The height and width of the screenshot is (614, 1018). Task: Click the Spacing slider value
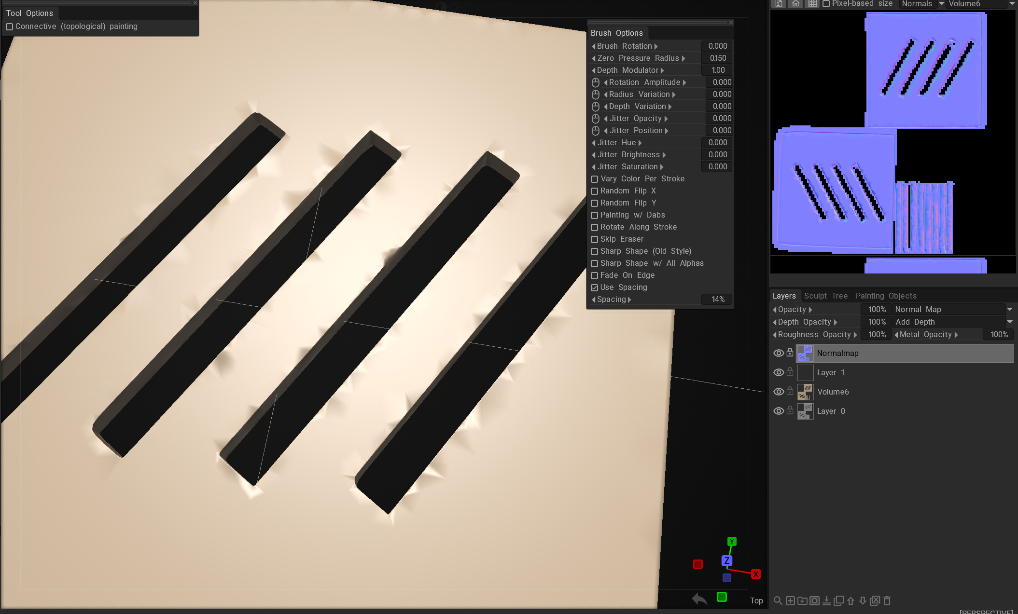pyautogui.click(x=717, y=300)
